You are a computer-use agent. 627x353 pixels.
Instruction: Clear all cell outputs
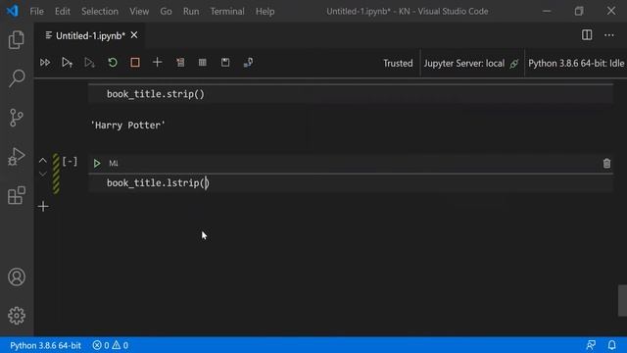tap(180, 63)
